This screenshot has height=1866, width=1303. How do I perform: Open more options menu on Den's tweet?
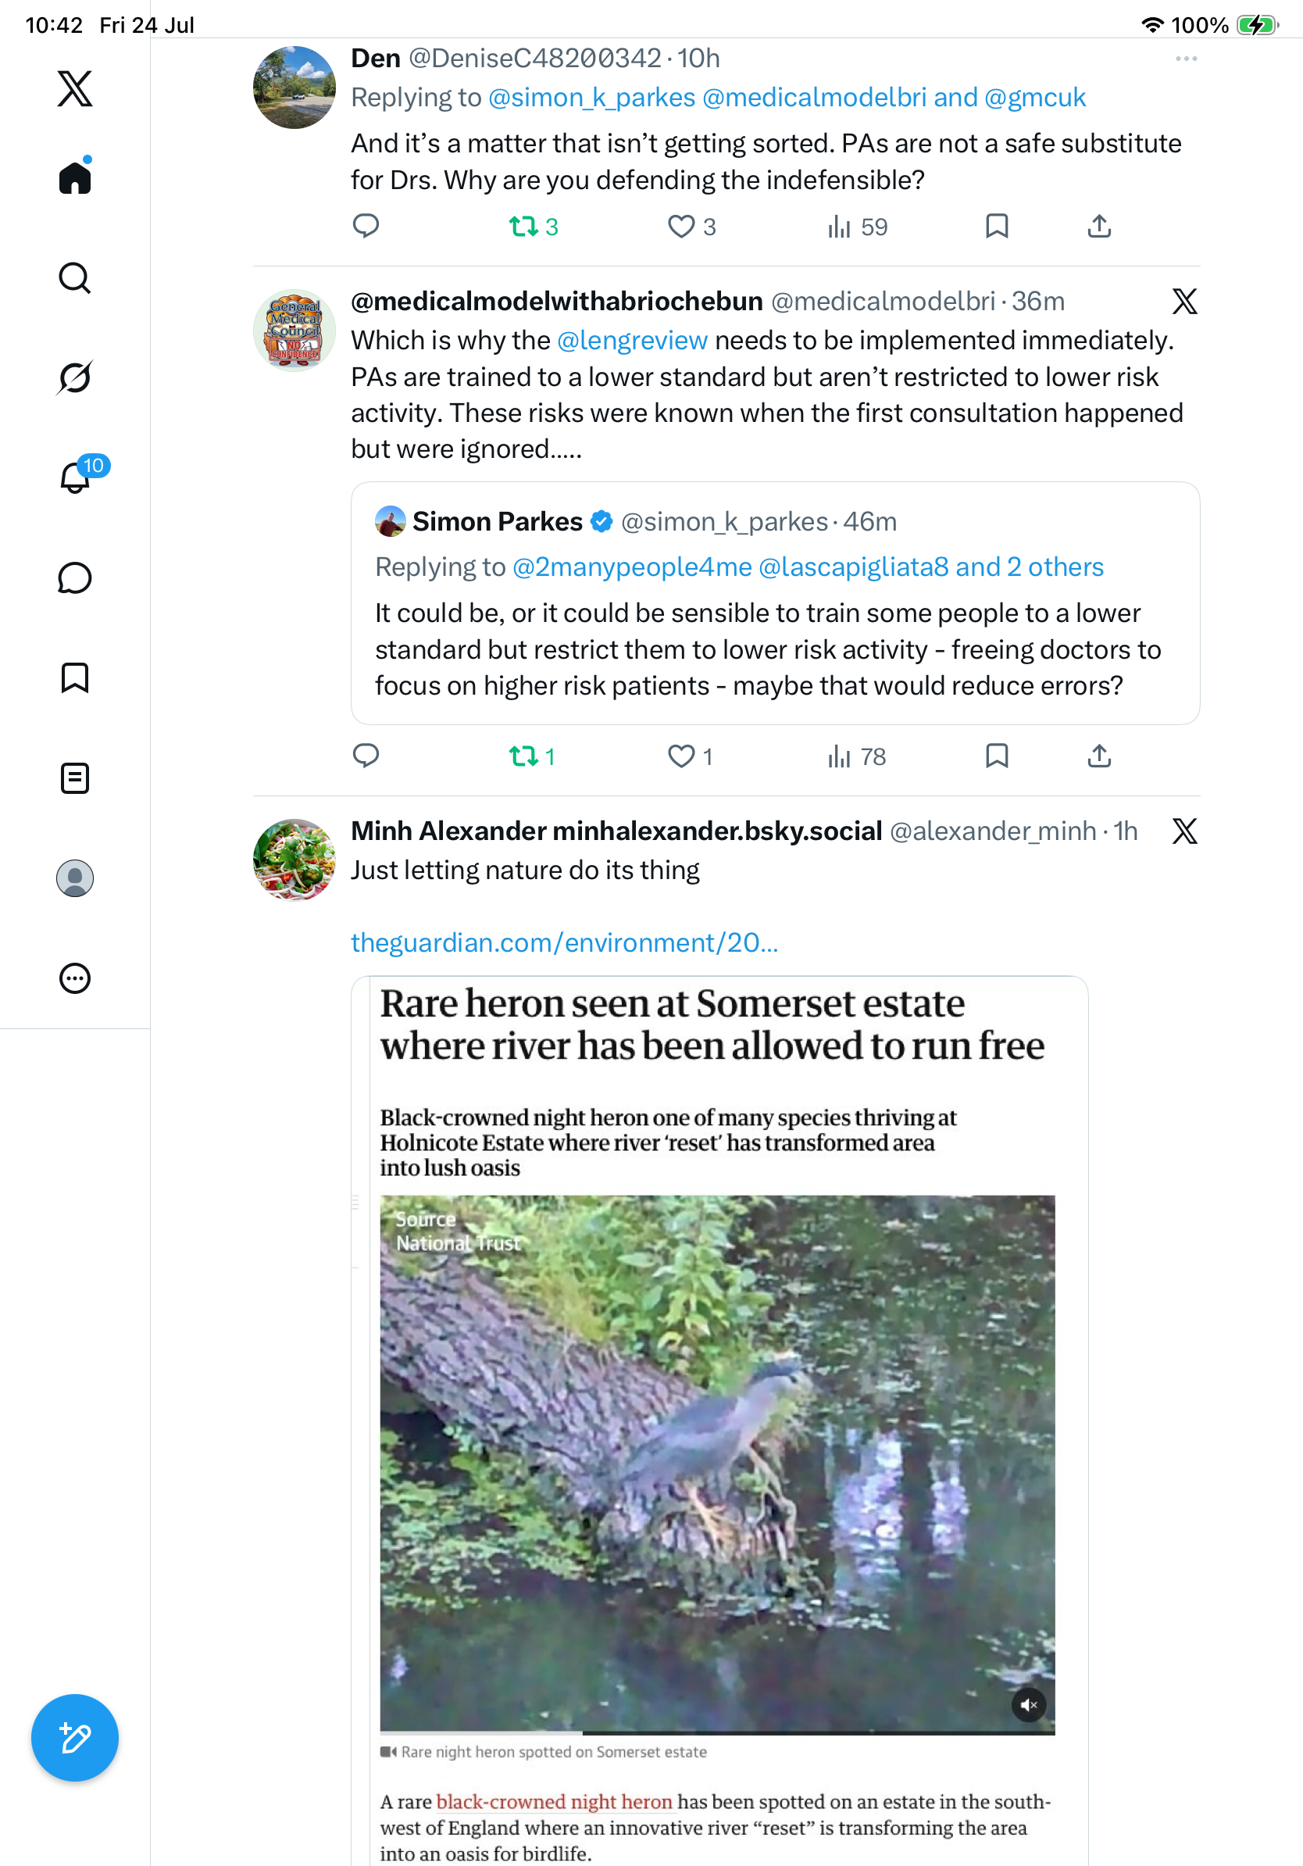1186,59
